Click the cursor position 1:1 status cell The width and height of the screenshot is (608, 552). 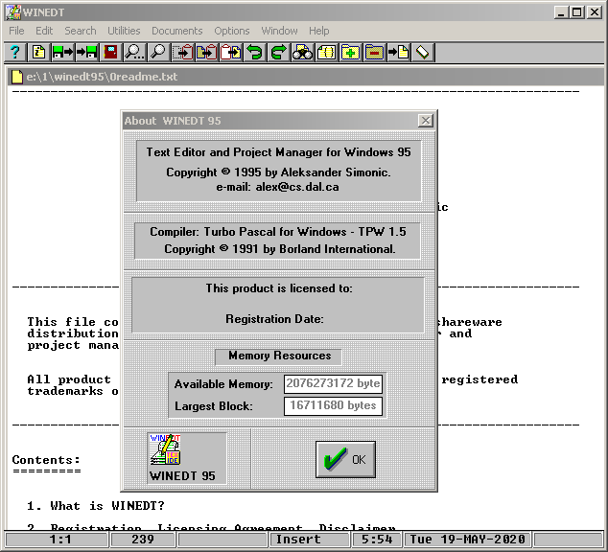(x=57, y=540)
